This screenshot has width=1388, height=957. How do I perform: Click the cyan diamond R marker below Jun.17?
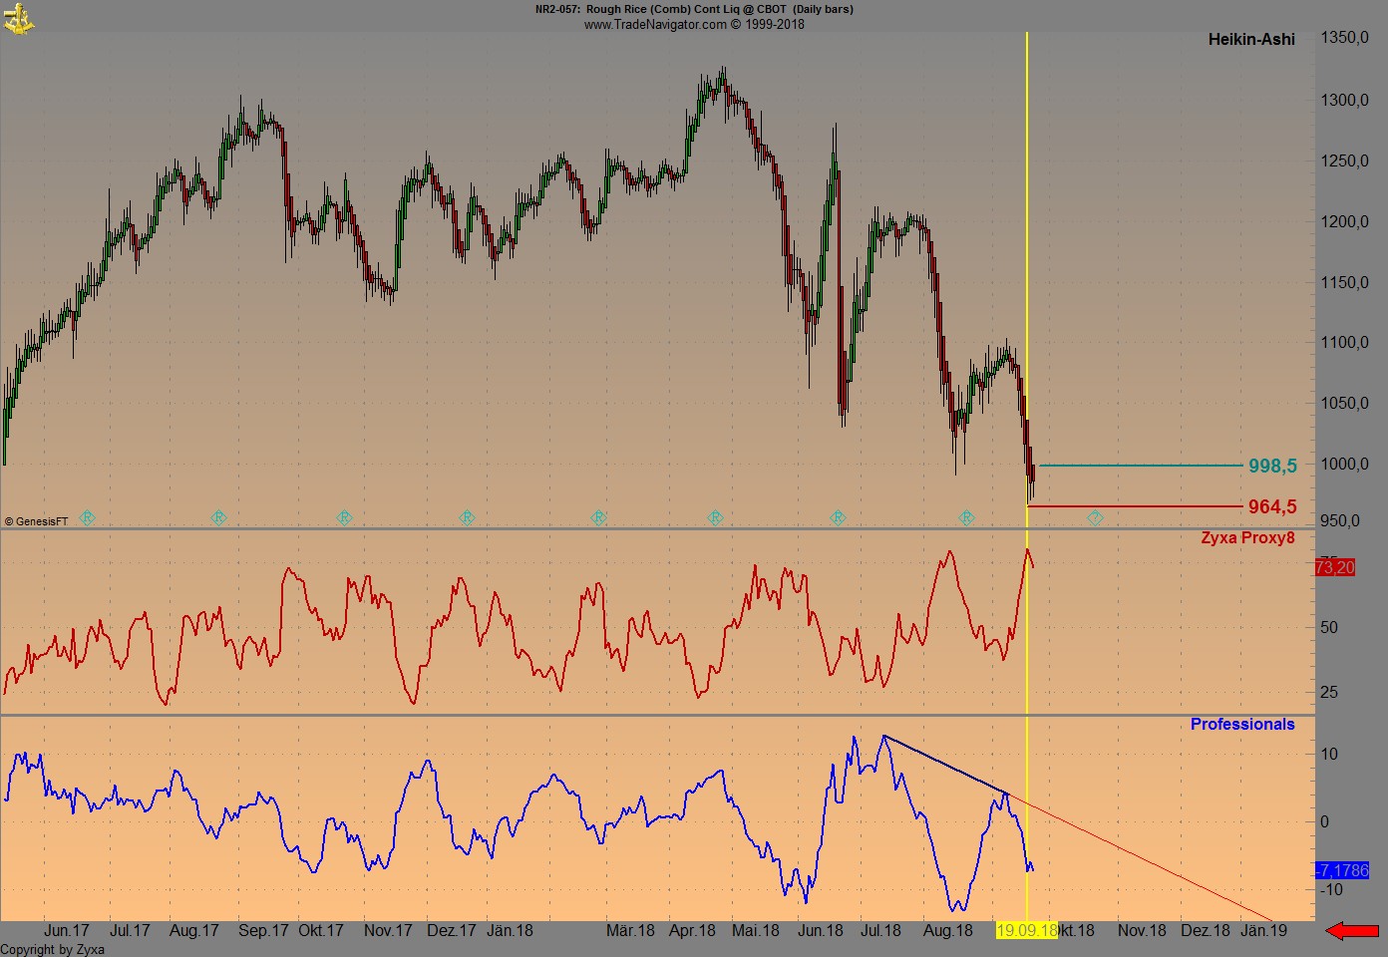click(x=88, y=517)
